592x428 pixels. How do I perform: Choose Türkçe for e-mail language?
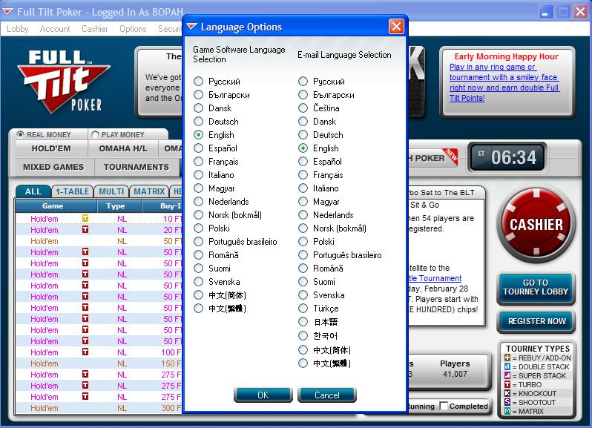click(x=303, y=309)
